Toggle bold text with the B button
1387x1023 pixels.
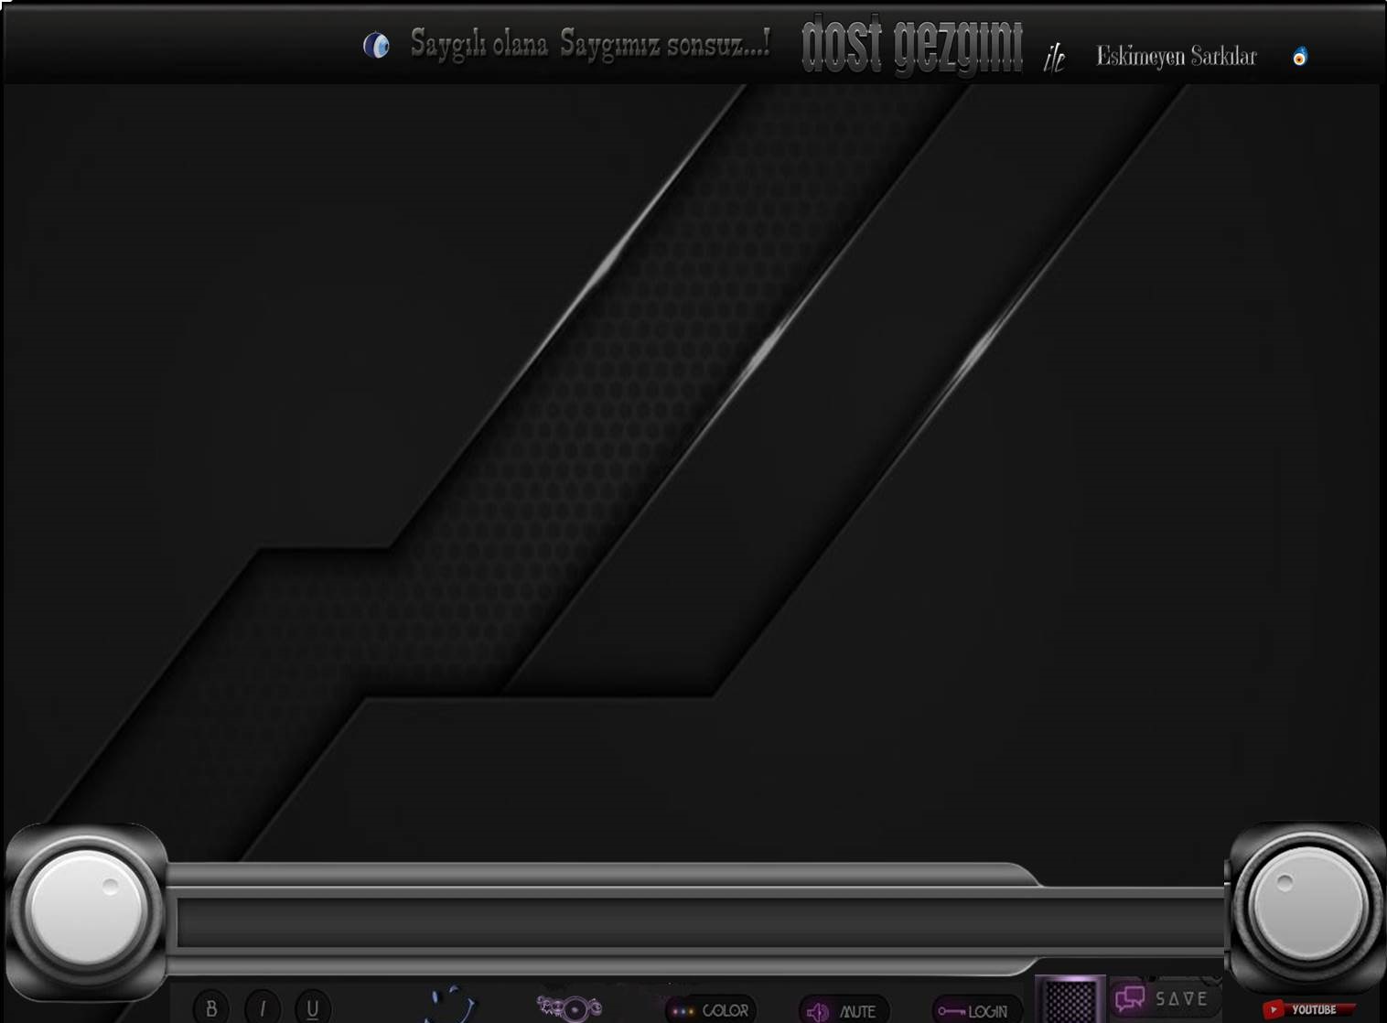[x=211, y=1008]
